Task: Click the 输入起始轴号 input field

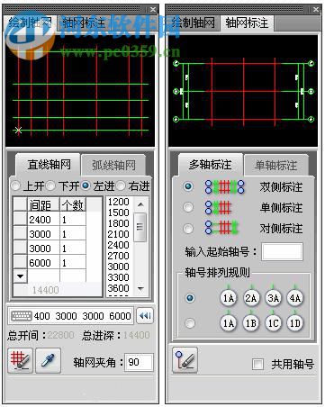Action: point(282,251)
